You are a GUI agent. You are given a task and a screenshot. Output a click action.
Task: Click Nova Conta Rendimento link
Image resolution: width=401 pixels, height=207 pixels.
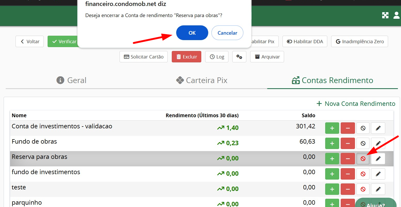pyautogui.click(x=356, y=104)
